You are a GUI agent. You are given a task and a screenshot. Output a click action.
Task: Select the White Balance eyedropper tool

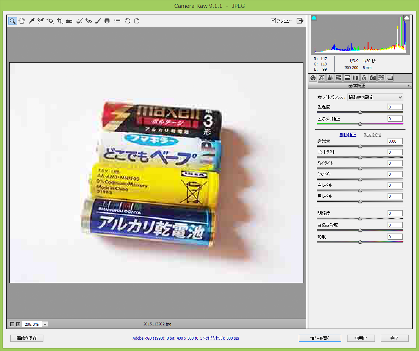(31, 21)
